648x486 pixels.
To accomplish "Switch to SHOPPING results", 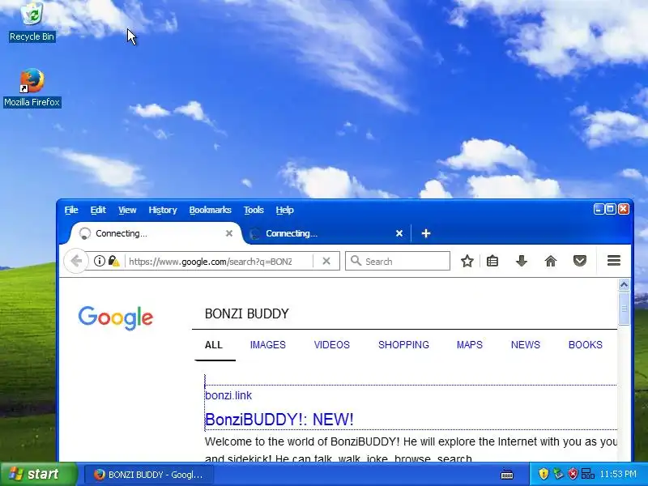I will click(x=403, y=345).
